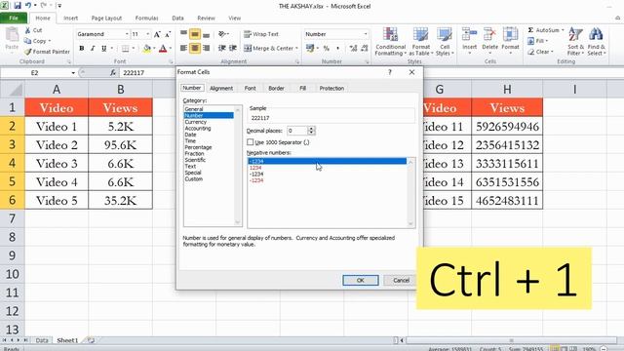Click the Format Painter brush
Viewport: 624px width, 351px height.
pyautogui.click(x=27, y=52)
